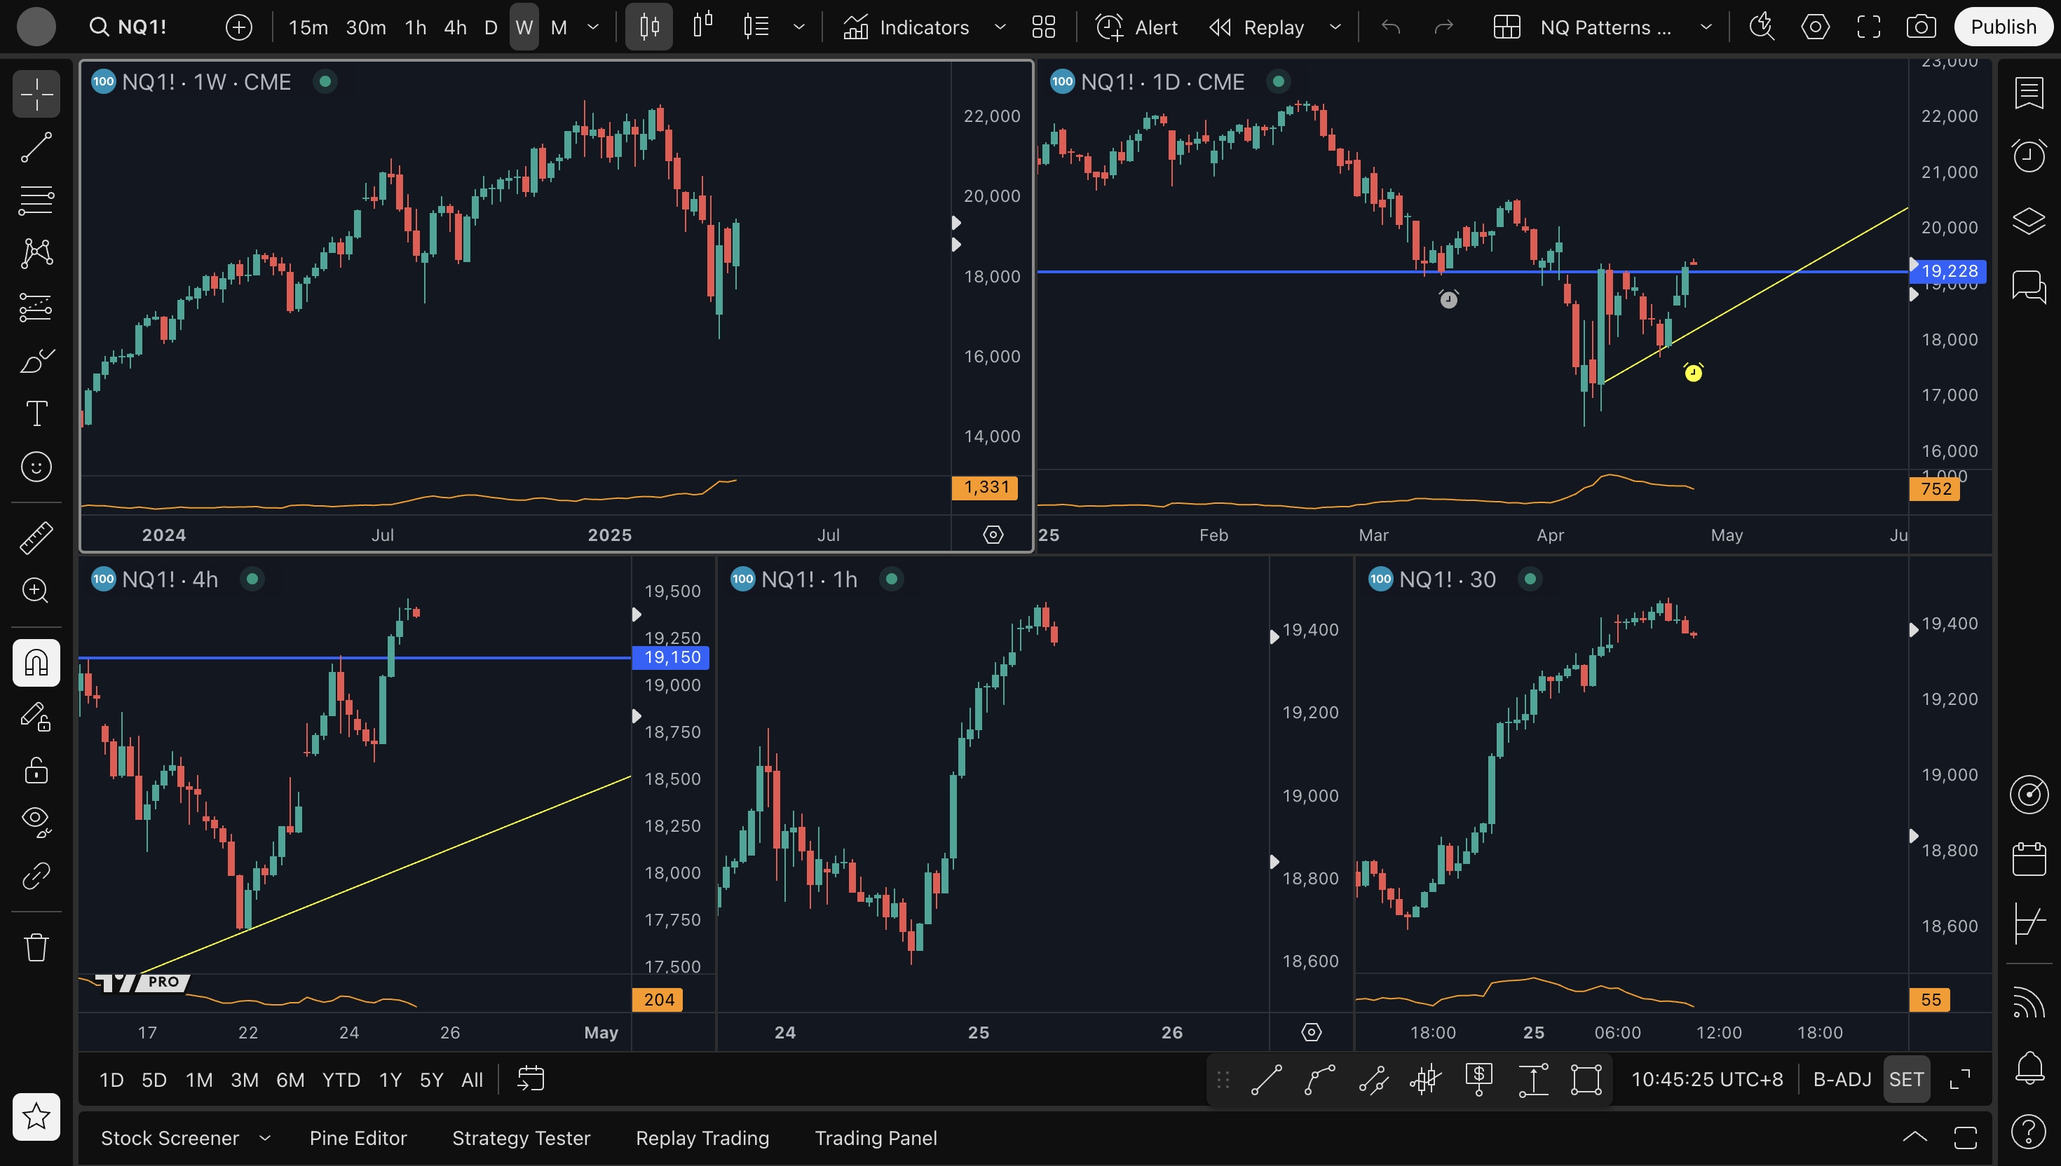
Task: Select the measure ruler tool
Action: [x=36, y=537]
